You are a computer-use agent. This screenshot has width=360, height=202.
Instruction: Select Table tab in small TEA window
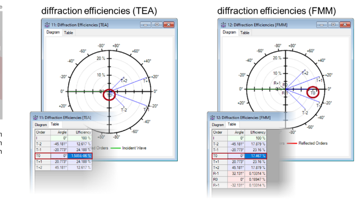click(x=55, y=125)
